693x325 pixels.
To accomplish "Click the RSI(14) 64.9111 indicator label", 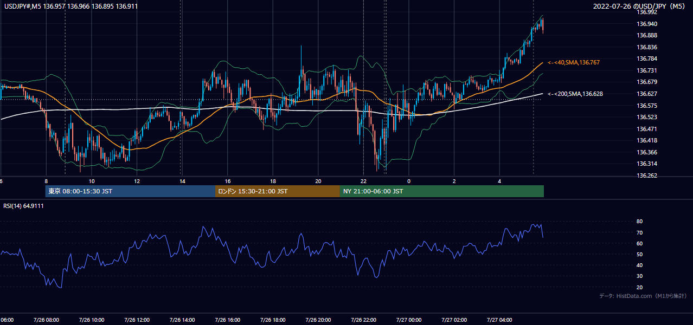I will pyautogui.click(x=24, y=206).
